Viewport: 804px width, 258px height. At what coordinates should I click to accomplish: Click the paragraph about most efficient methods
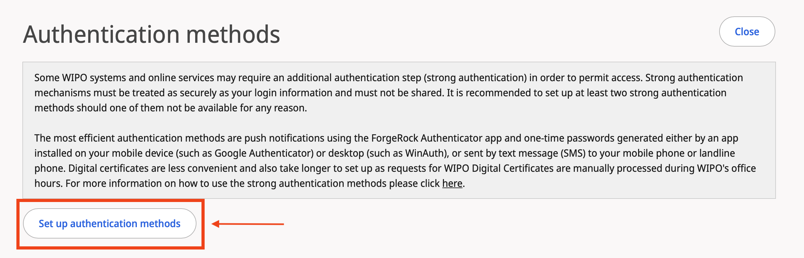click(394, 160)
